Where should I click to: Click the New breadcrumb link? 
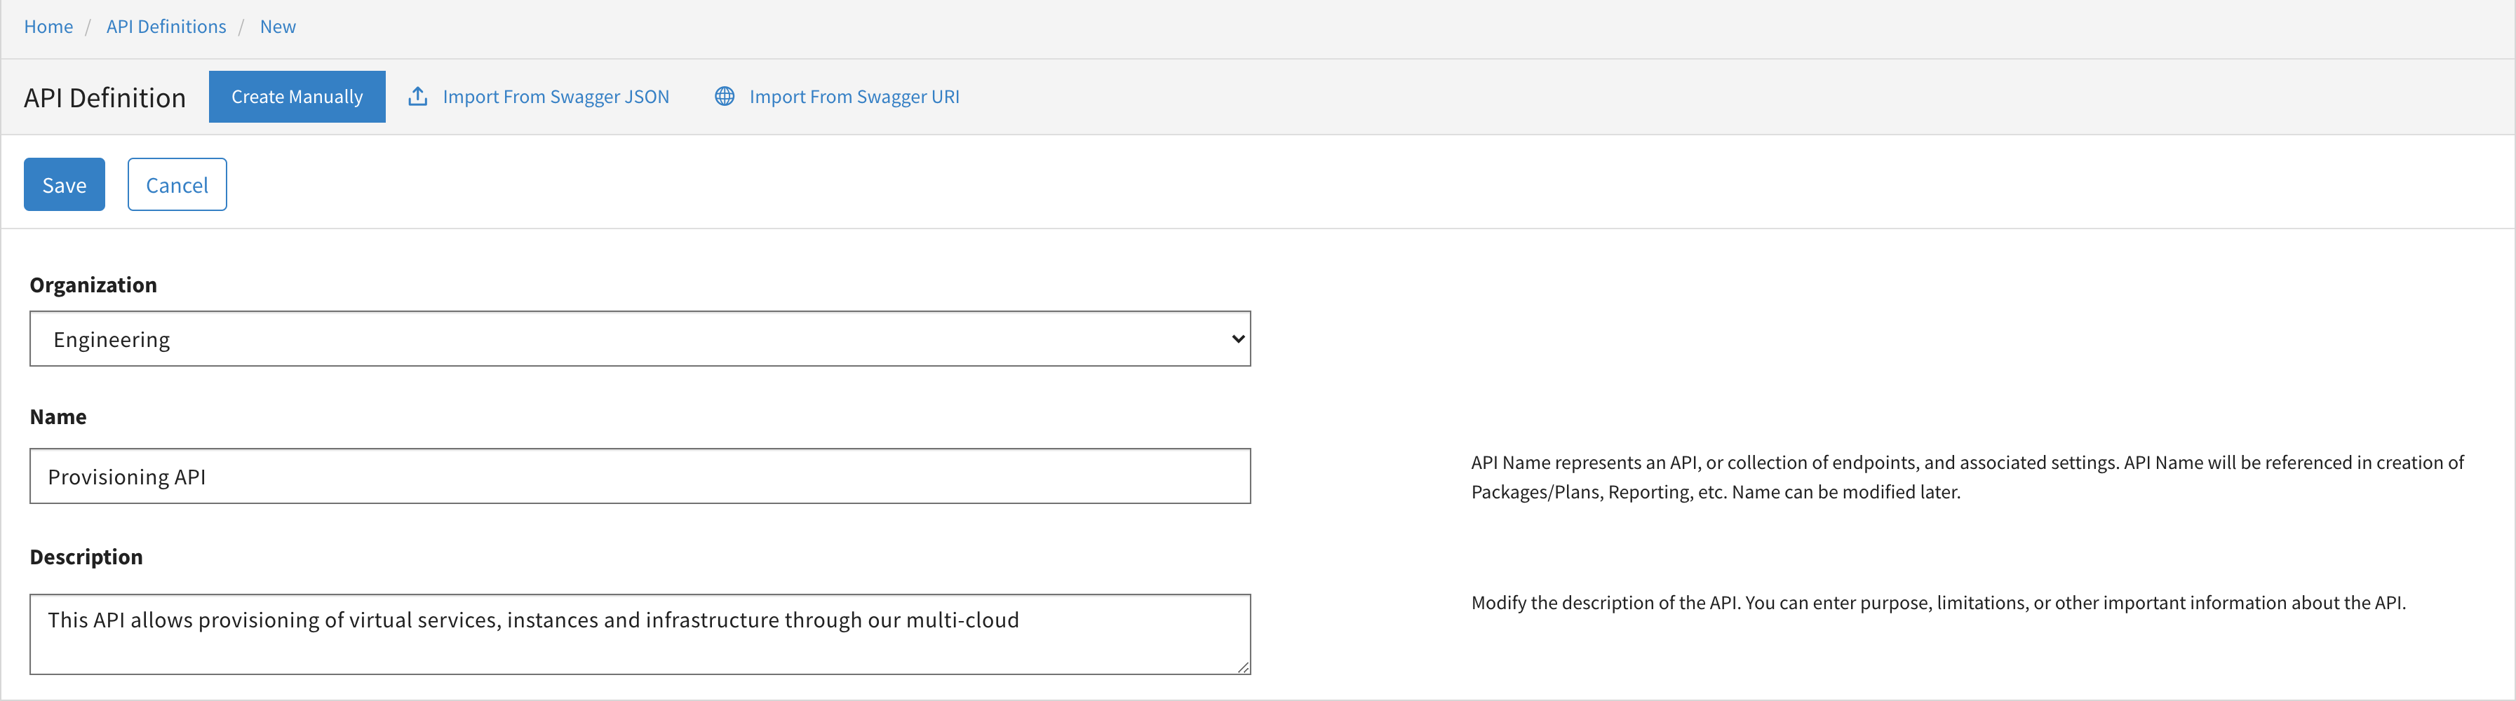click(x=277, y=27)
